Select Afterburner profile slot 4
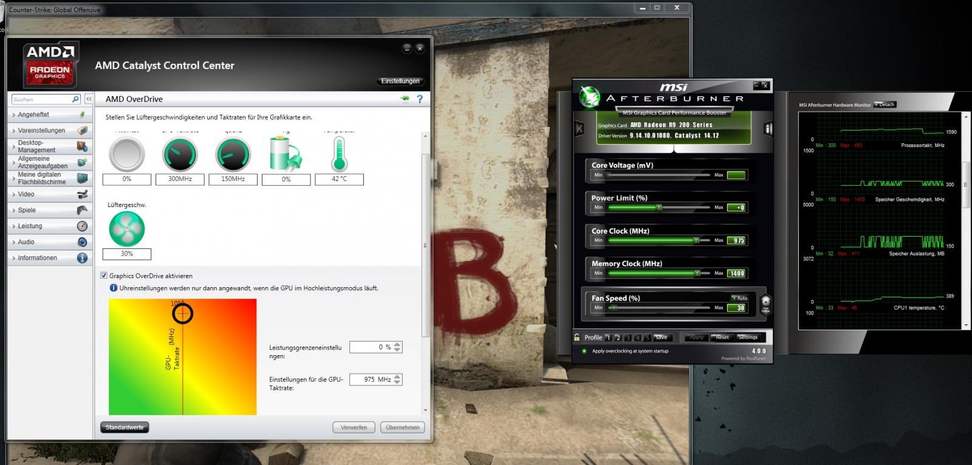 [637, 338]
